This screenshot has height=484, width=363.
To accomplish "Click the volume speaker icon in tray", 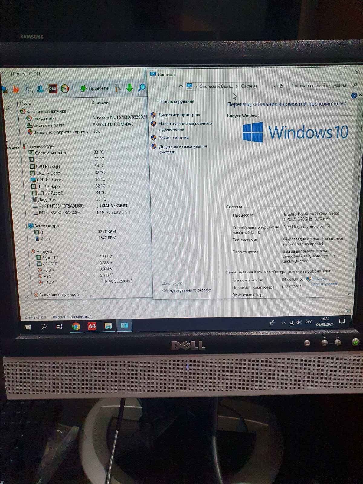I will tap(299, 322).
